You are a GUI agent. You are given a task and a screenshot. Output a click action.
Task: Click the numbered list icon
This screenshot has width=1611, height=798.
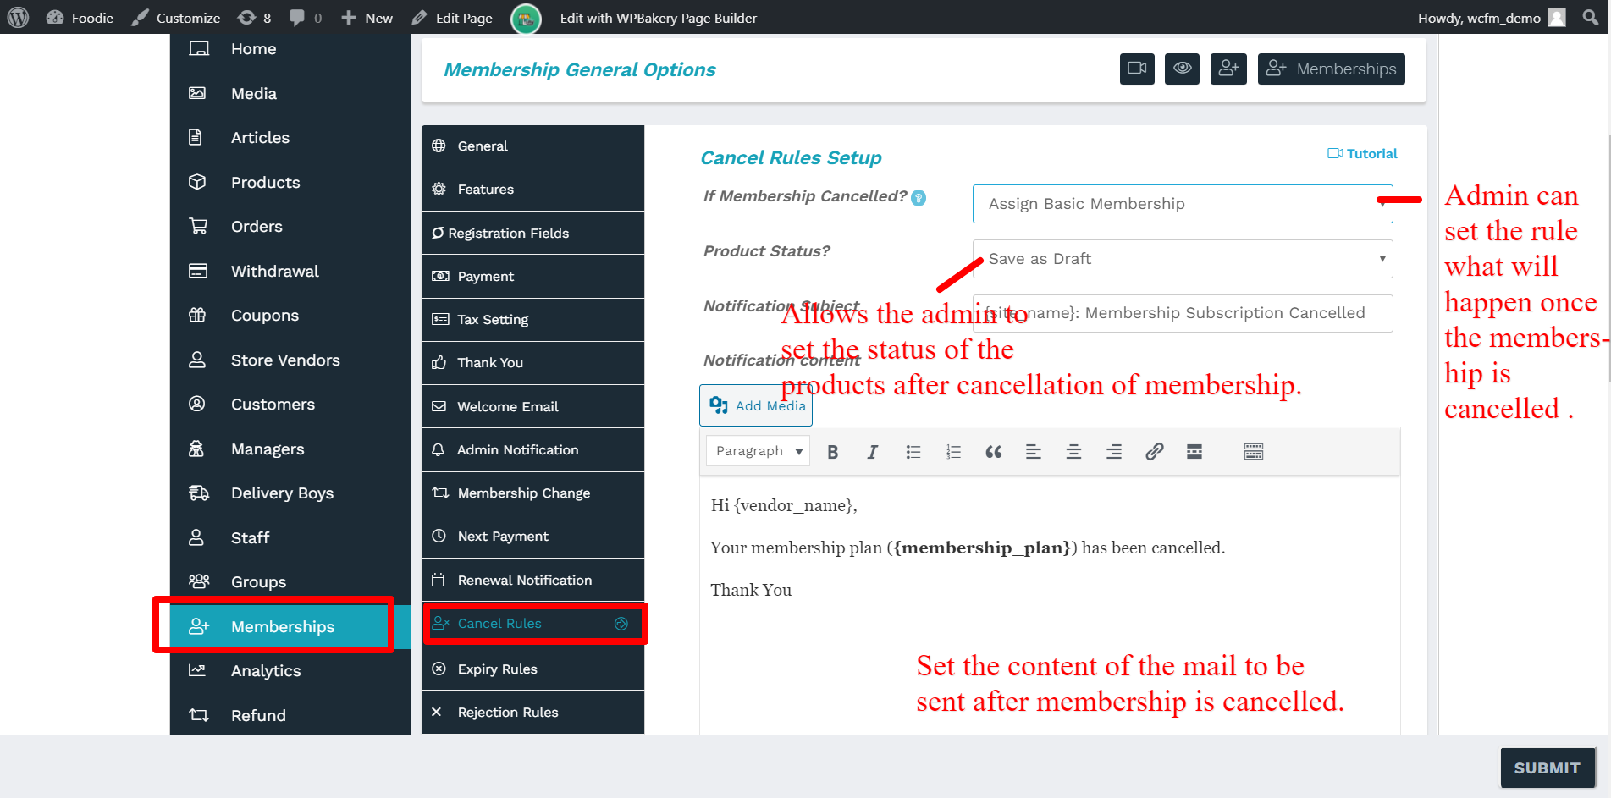[x=953, y=452]
